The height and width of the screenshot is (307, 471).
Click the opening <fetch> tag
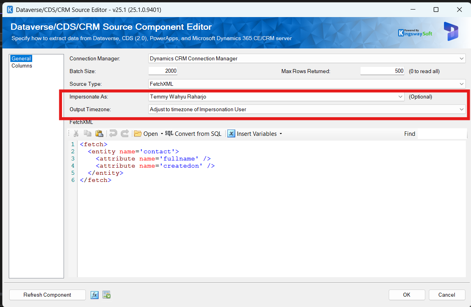click(x=93, y=144)
